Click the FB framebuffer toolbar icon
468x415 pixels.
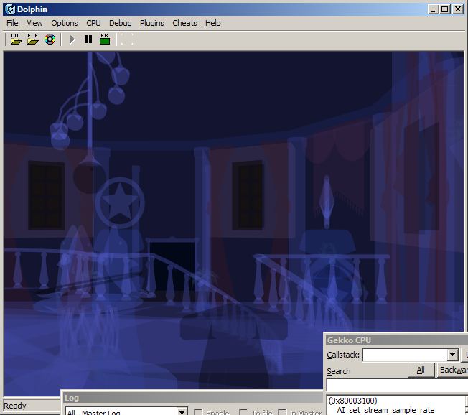(x=105, y=39)
